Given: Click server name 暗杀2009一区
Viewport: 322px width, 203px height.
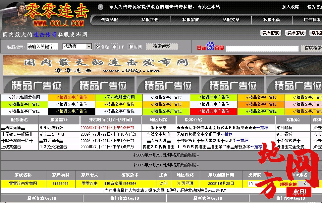Looking at the screenshot, I should [x=17, y=141].
